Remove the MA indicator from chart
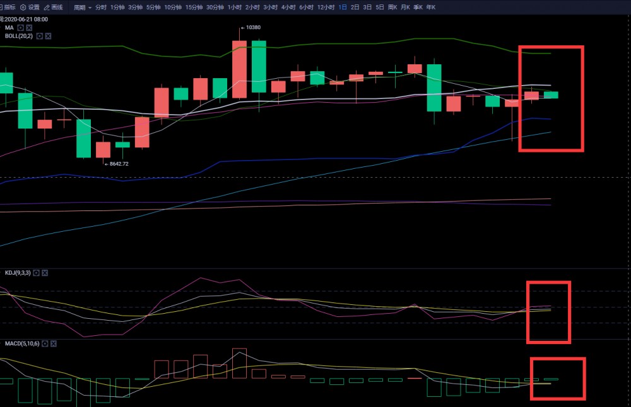This screenshot has width=631, height=407. pos(29,28)
